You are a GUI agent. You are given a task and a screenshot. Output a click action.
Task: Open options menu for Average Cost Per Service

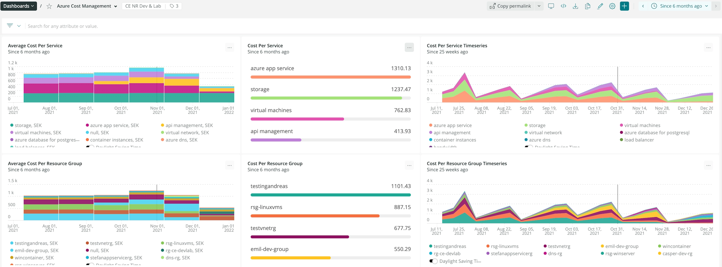coord(229,47)
